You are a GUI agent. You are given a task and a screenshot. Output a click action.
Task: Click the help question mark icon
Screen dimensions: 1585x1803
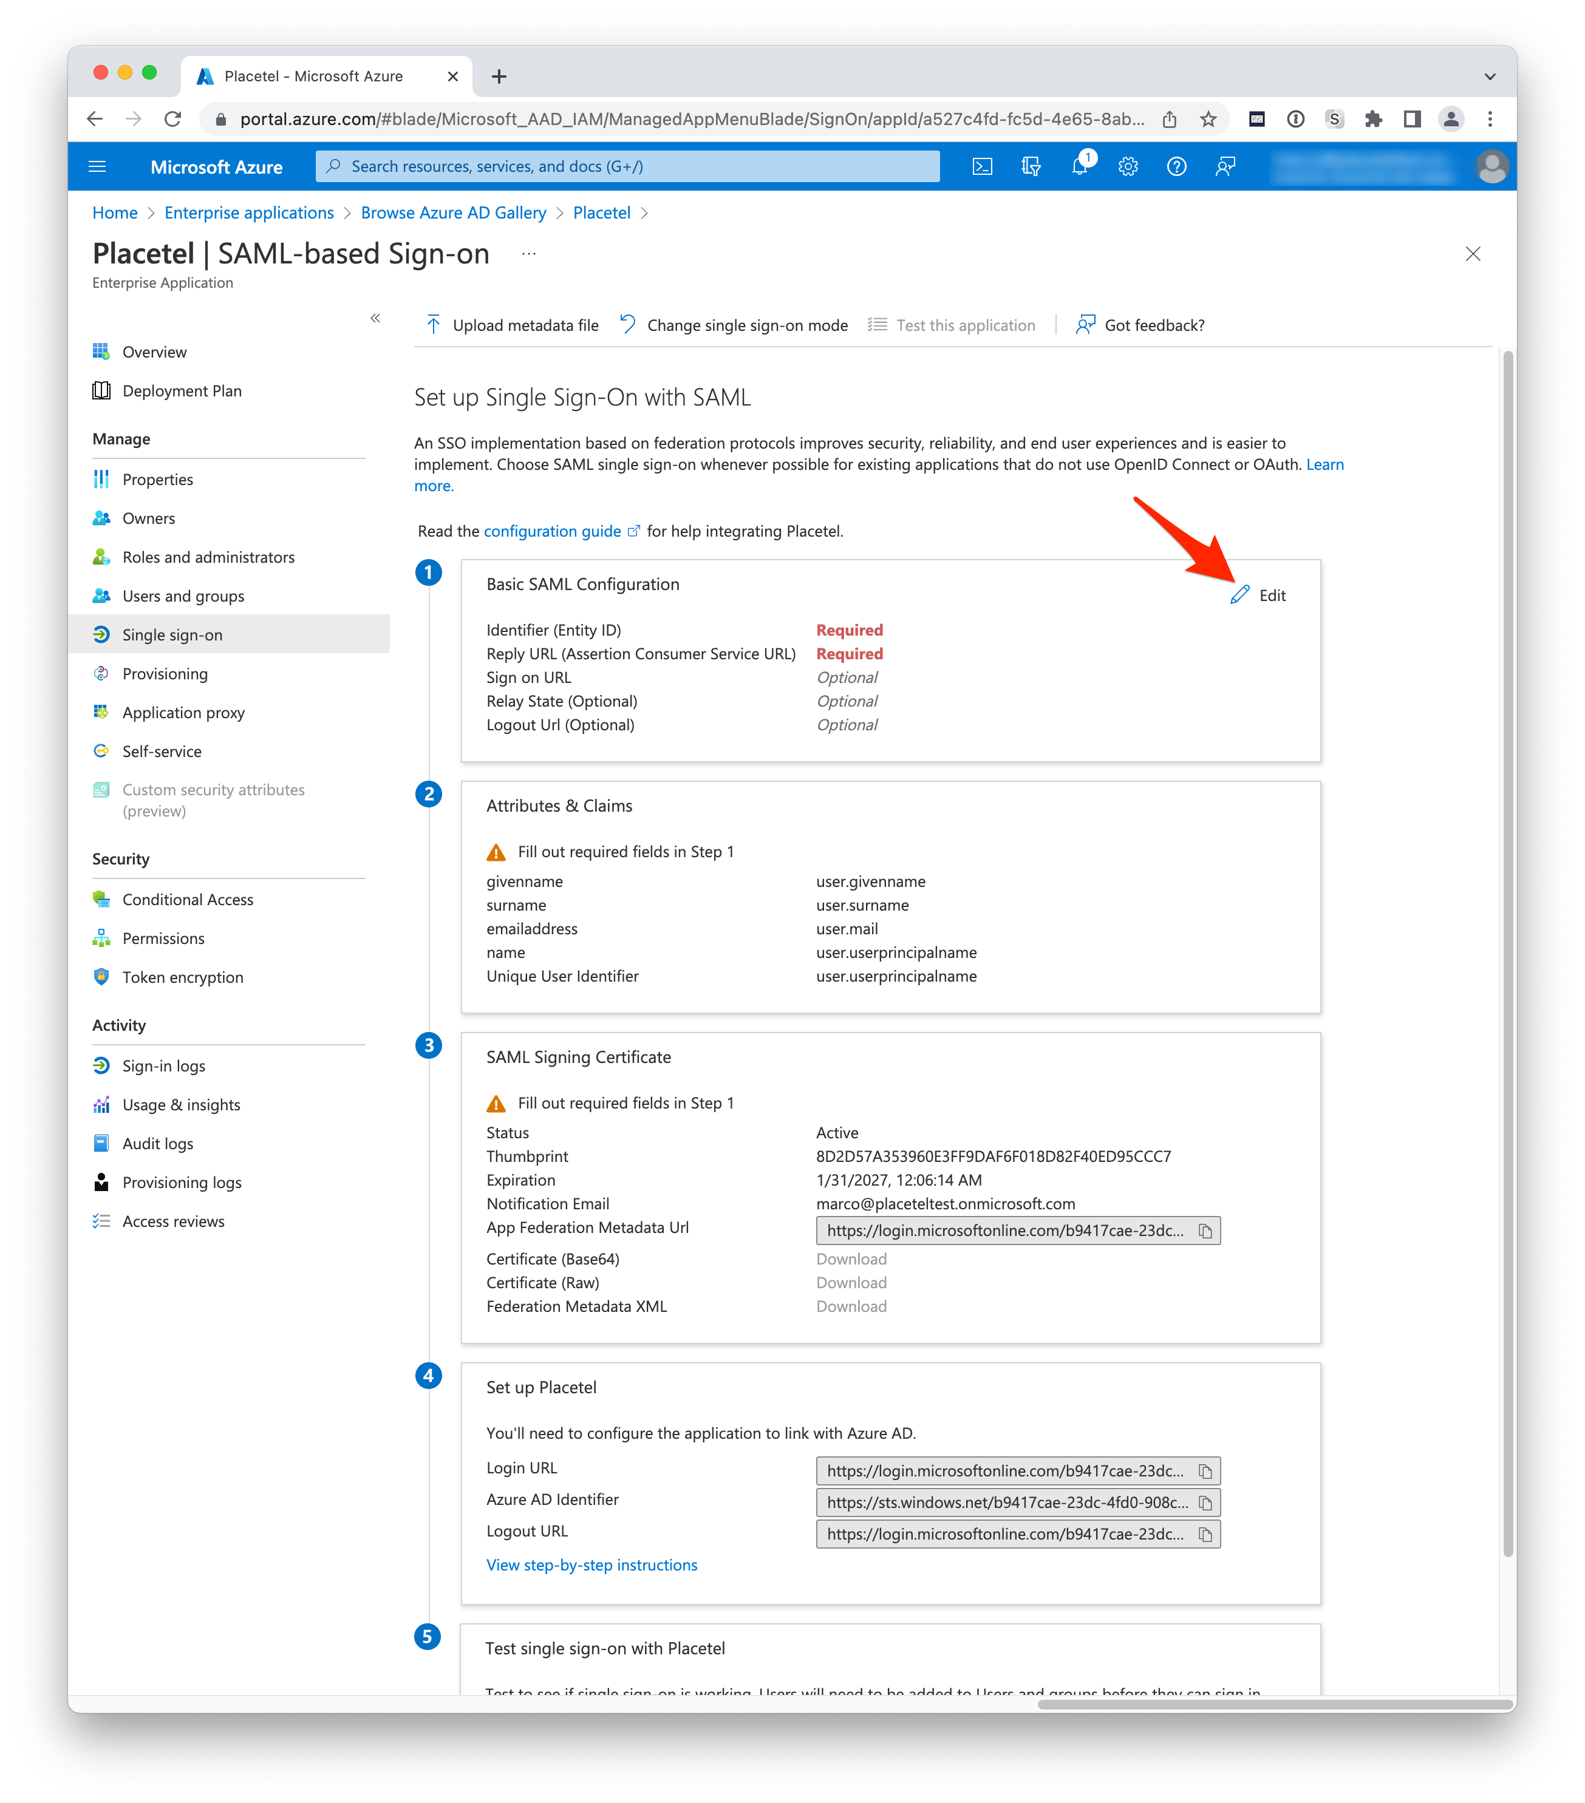[1176, 167]
